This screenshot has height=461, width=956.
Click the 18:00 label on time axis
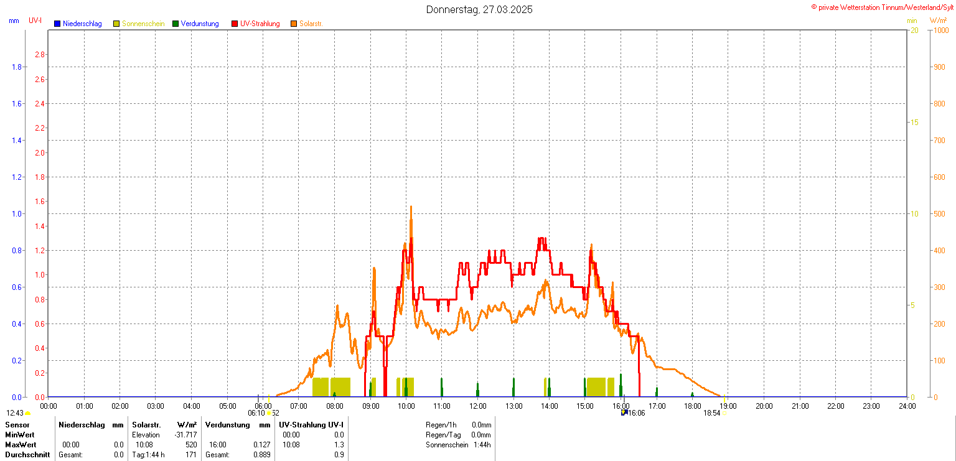click(x=692, y=406)
